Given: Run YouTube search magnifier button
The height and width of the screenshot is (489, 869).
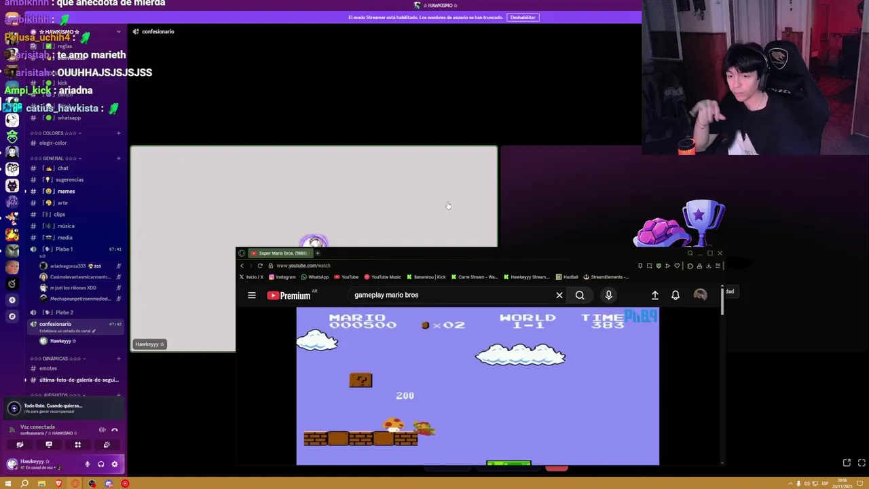Looking at the screenshot, I should [x=580, y=295].
